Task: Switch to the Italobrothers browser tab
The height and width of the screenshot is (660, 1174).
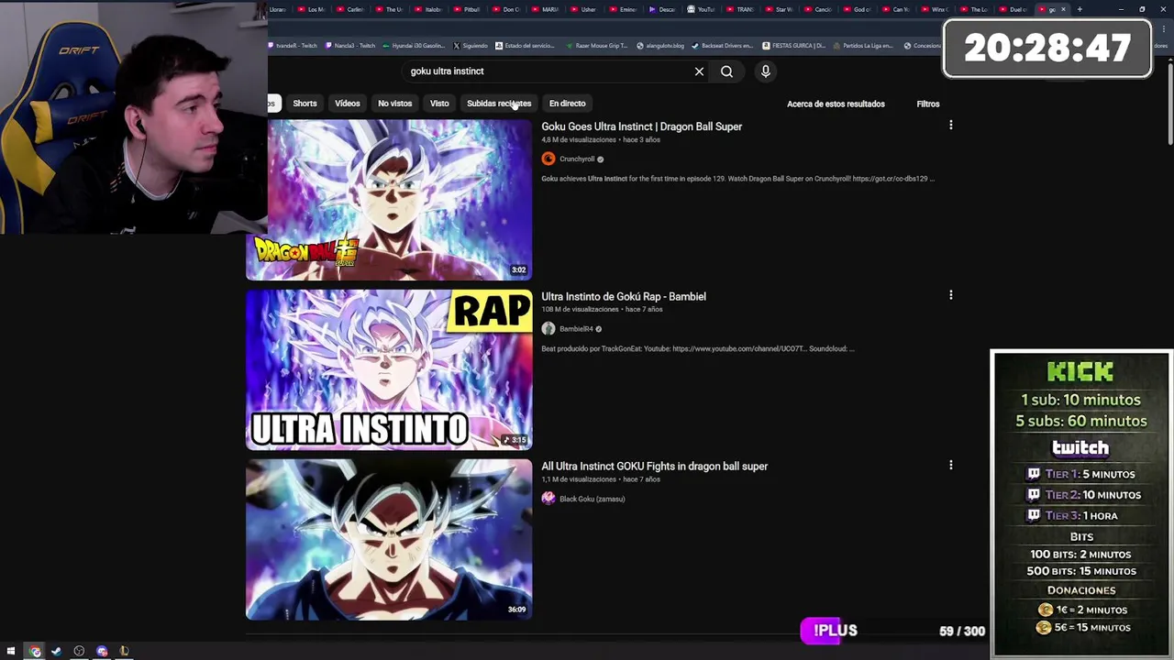Action: coord(428,9)
